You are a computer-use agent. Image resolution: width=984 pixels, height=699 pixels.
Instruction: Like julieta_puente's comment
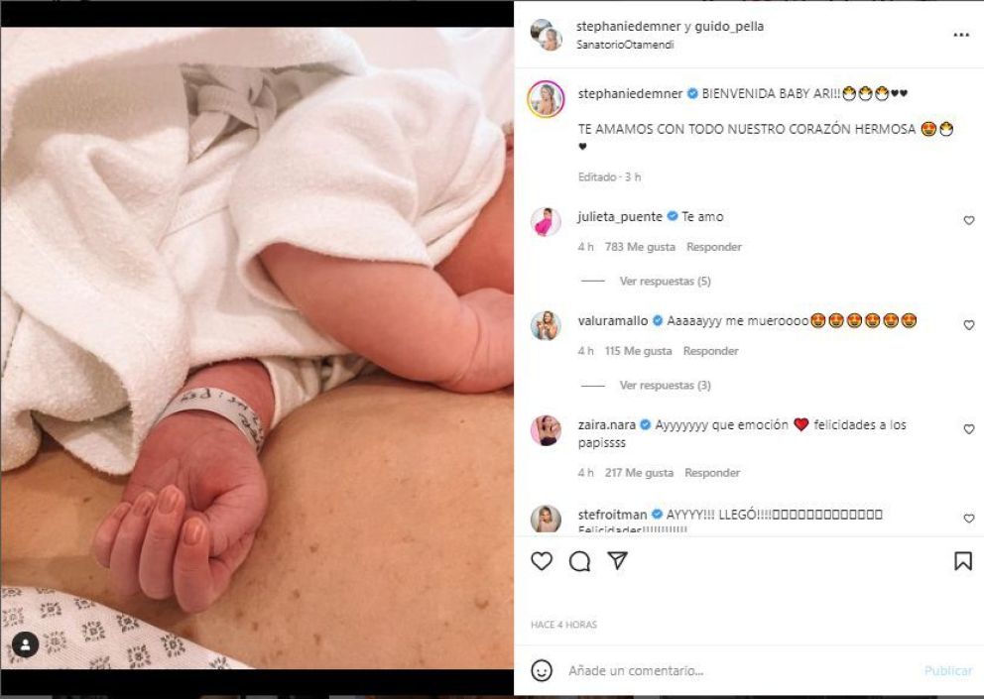[x=969, y=220]
